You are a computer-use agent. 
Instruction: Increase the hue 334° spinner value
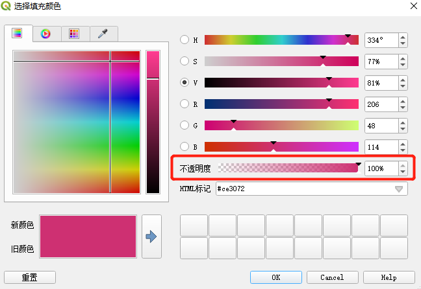pyautogui.click(x=403, y=37)
